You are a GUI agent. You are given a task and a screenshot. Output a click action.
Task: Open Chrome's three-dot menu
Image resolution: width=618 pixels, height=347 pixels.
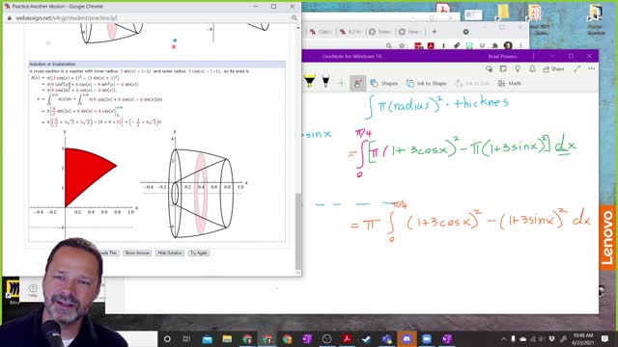tap(520, 45)
